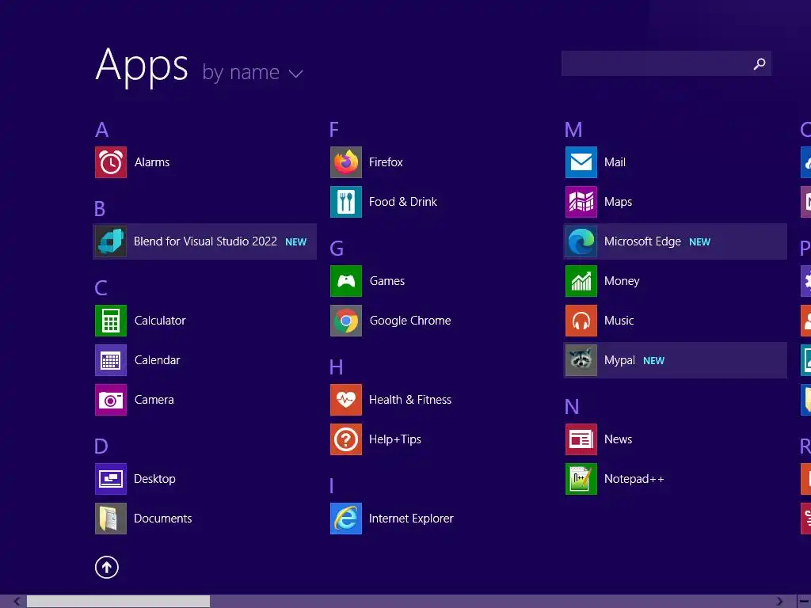
Task: Open the Help+Tips icon
Action: 346,439
